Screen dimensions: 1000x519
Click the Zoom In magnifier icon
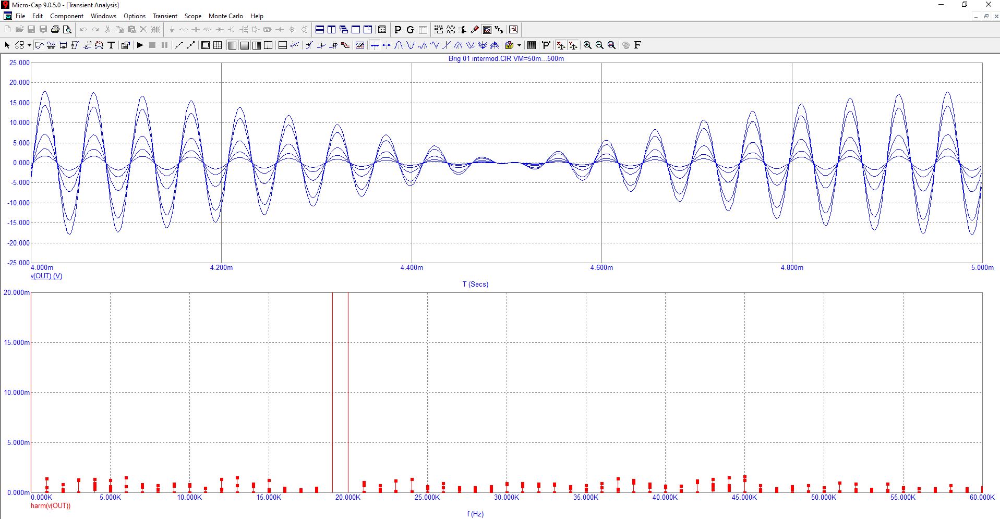(587, 45)
